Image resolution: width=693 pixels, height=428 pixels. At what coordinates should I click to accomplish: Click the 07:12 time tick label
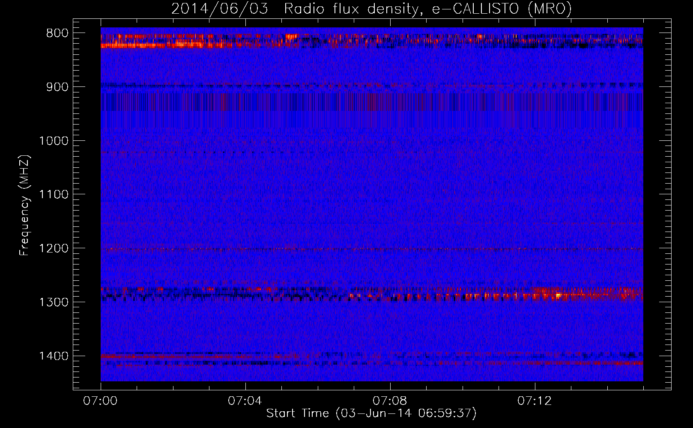tap(535, 401)
